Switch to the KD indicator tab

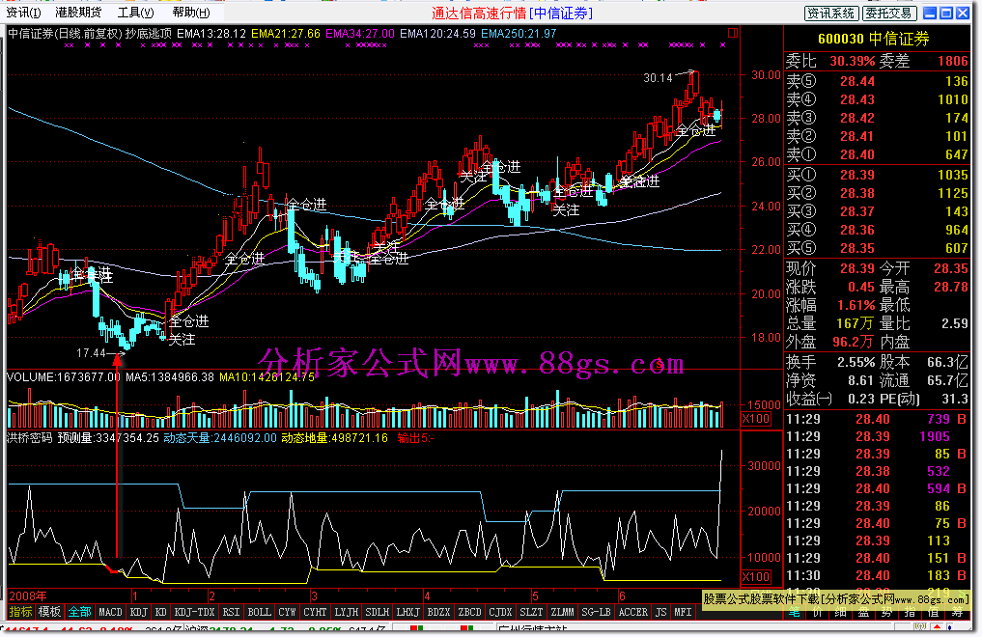(x=161, y=612)
